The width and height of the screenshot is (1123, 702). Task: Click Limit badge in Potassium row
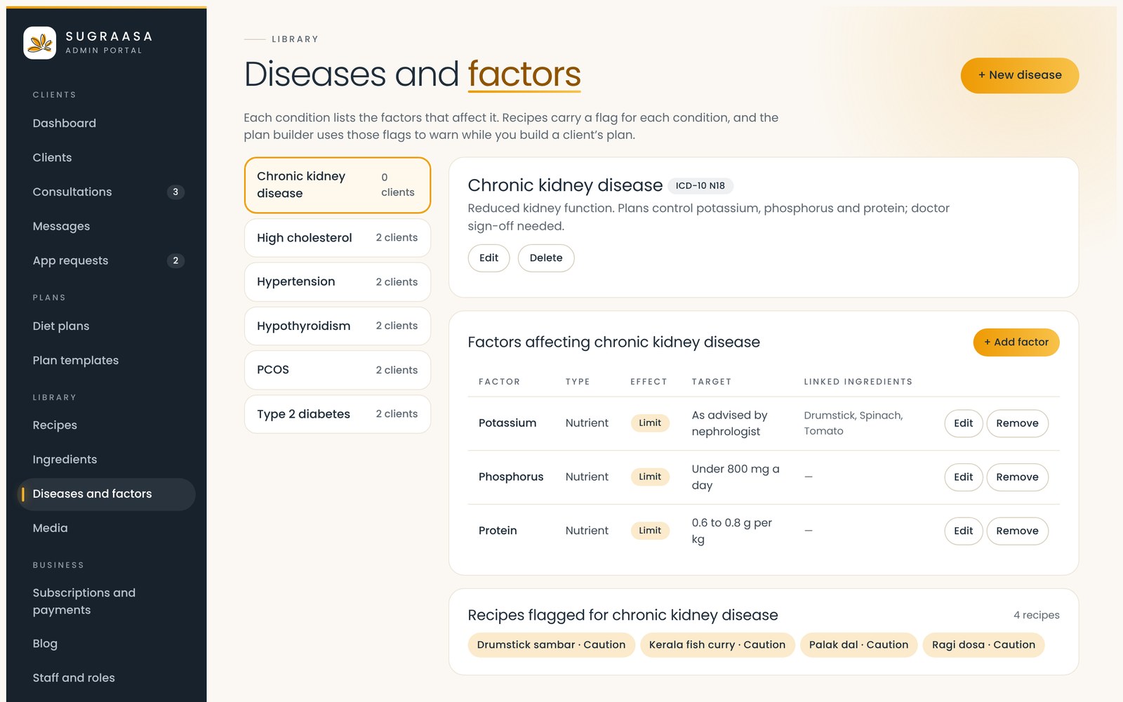click(650, 423)
